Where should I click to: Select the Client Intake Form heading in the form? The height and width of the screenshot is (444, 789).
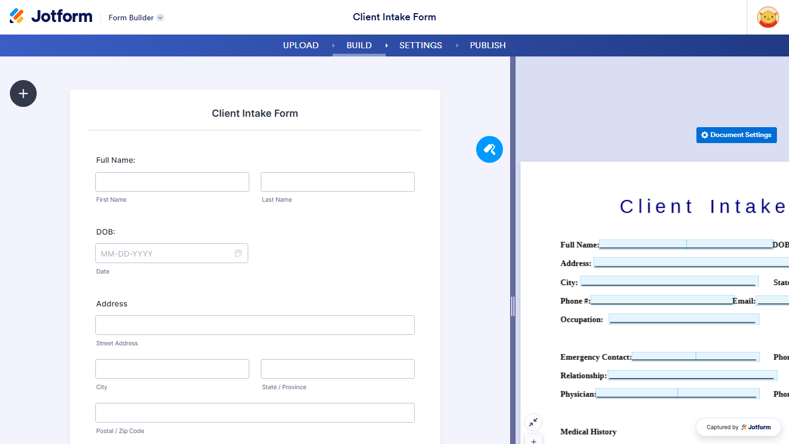coord(255,113)
